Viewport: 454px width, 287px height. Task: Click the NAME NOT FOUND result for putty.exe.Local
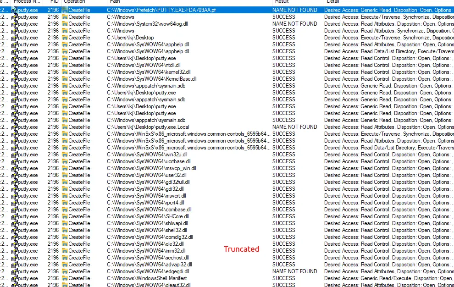295,127
